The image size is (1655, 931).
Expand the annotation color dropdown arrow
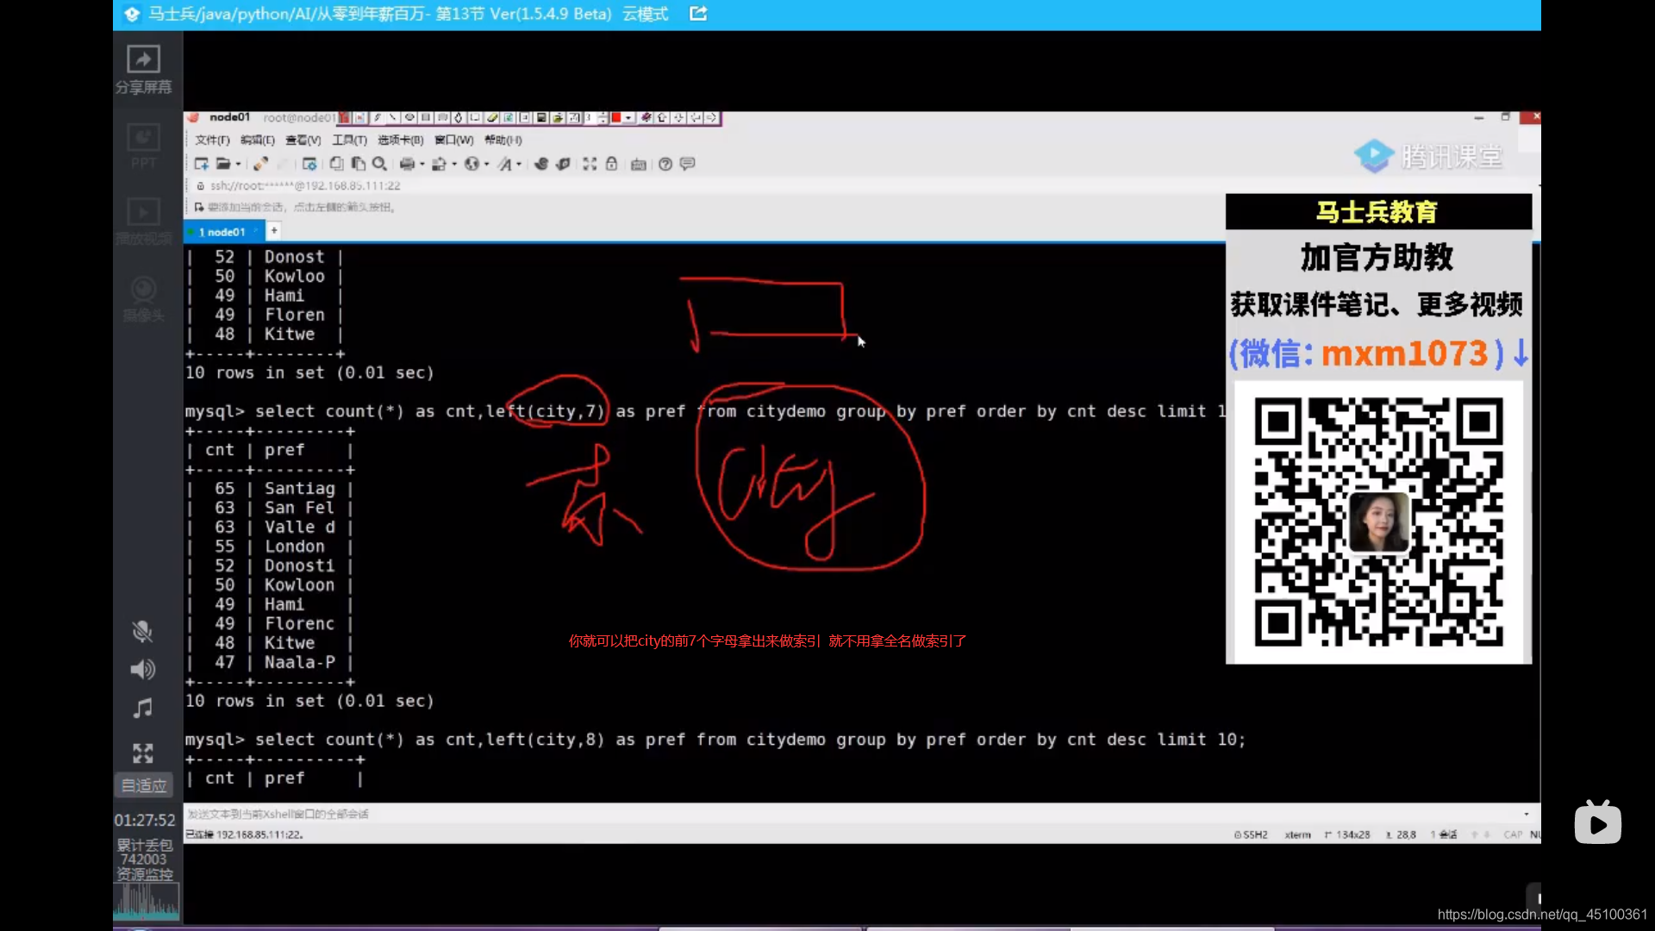click(x=628, y=117)
